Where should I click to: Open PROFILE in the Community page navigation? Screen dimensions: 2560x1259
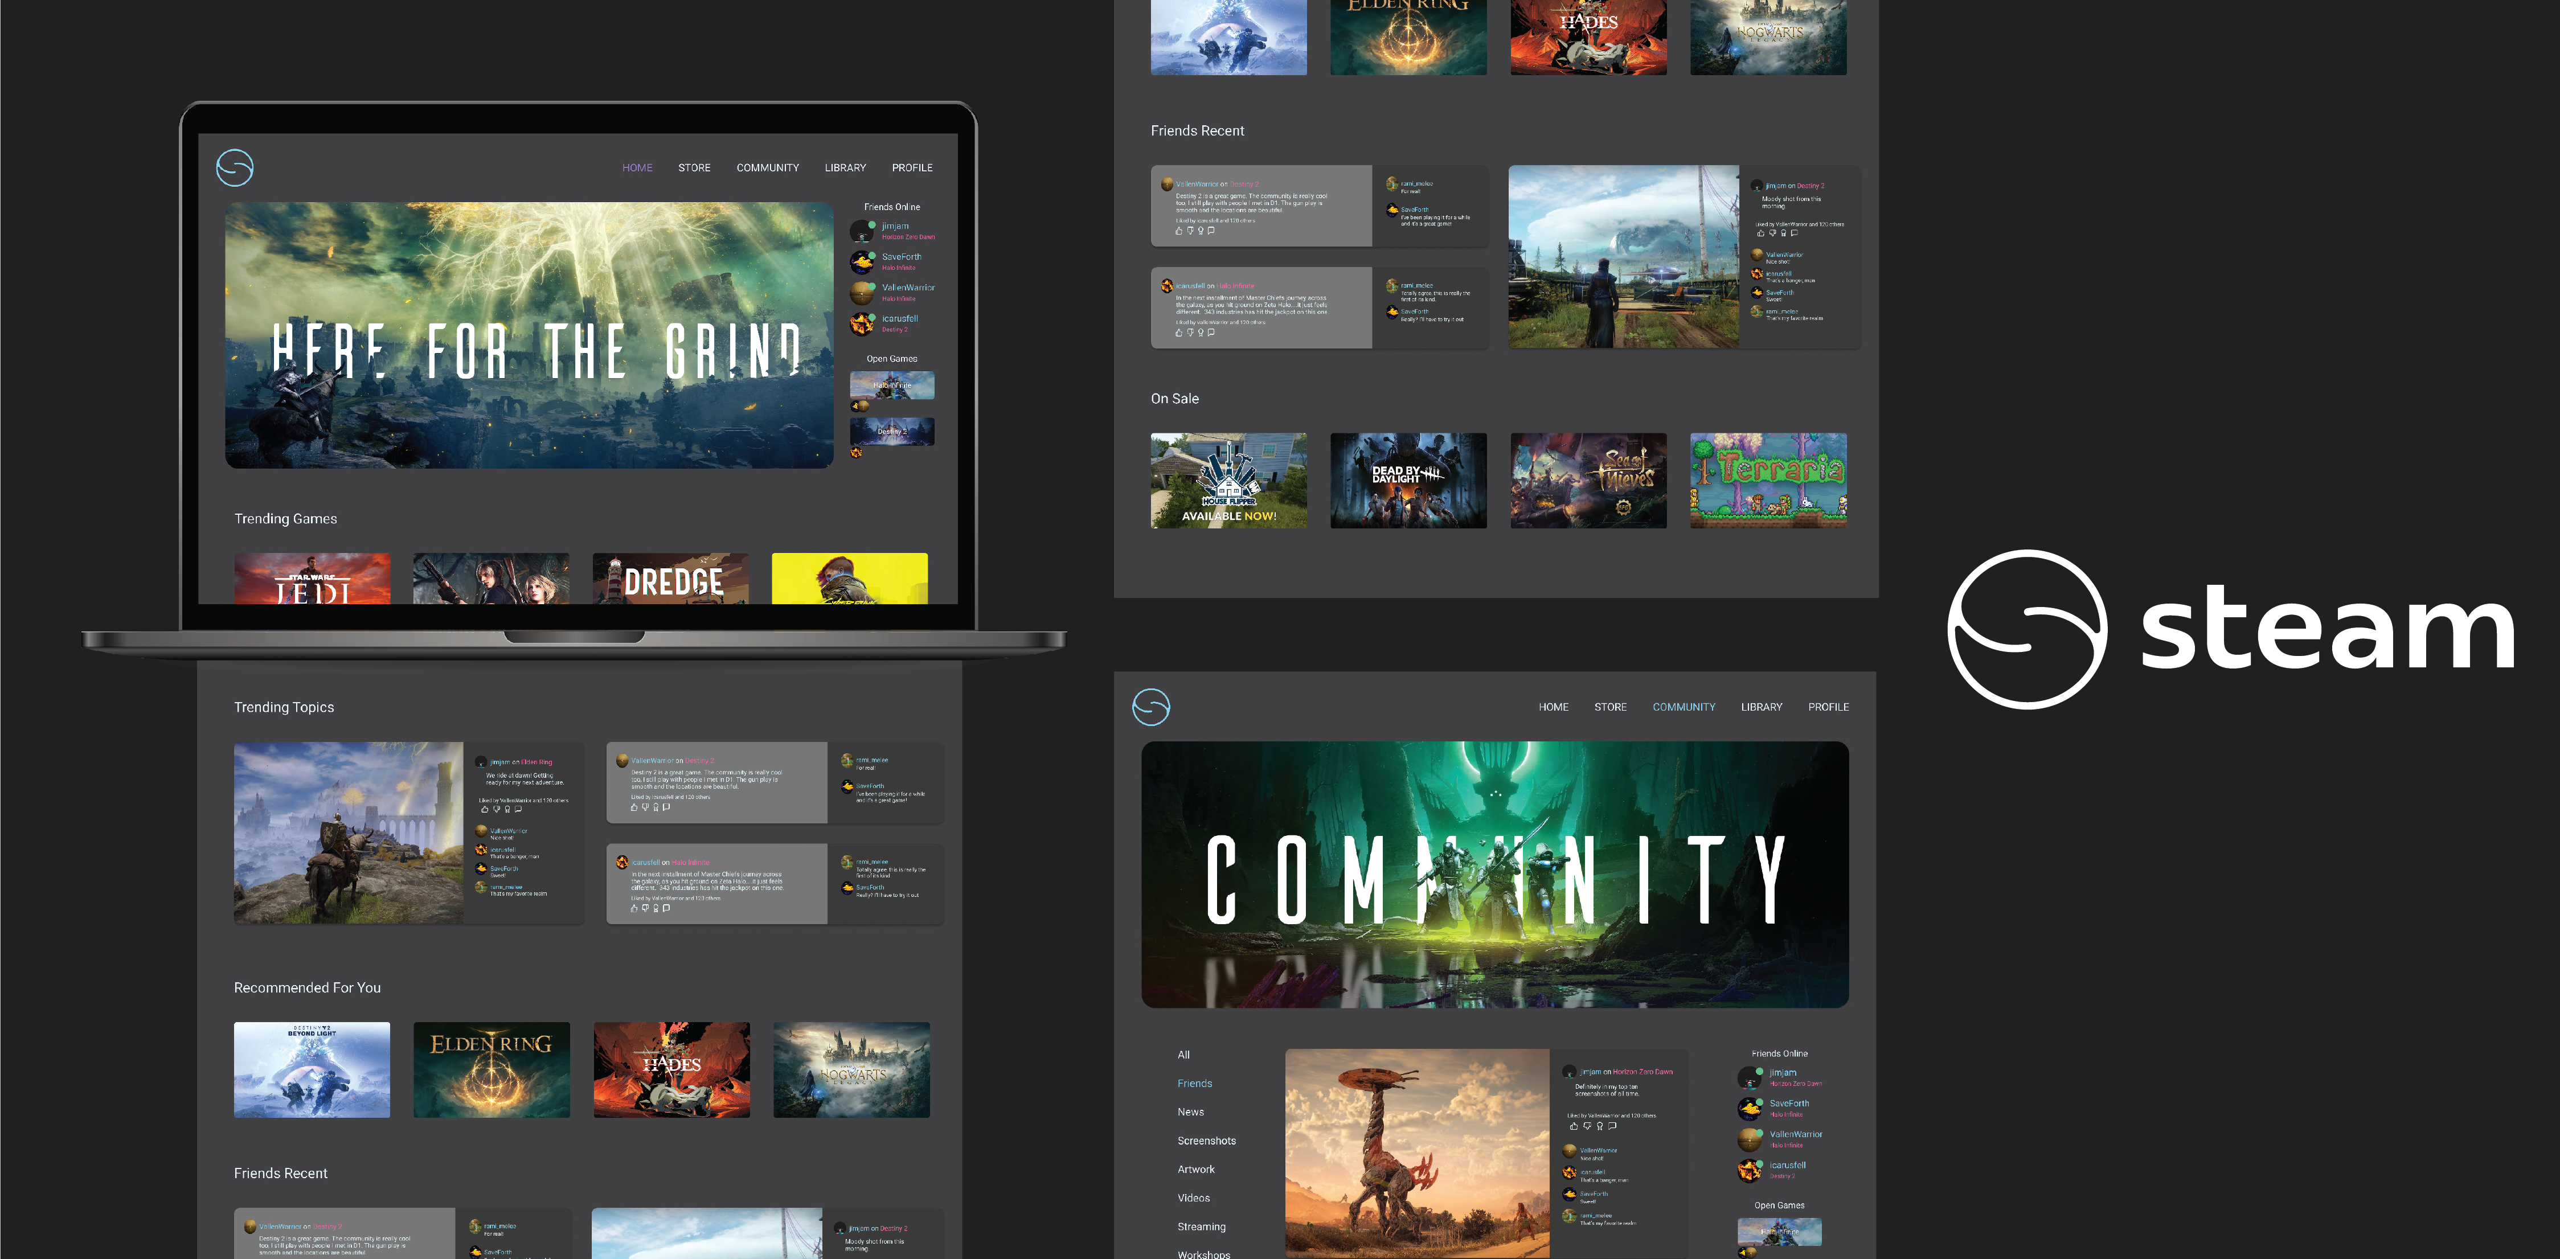[1828, 707]
